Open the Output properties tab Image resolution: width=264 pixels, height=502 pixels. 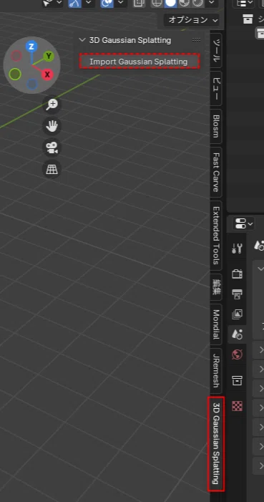point(237,294)
